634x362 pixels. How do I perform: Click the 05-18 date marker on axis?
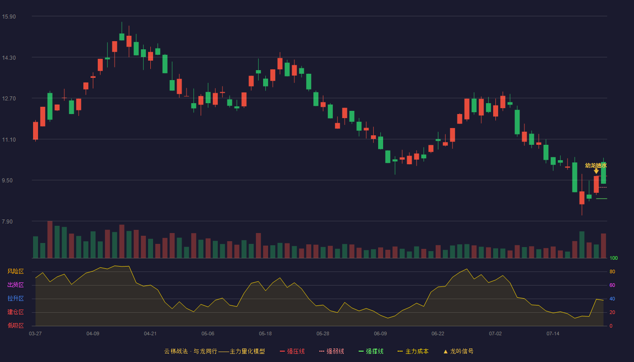[x=265, y=333]
